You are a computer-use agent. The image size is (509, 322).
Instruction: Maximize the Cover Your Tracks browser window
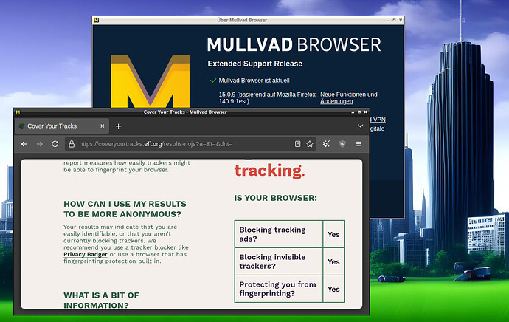pyautogui.click(x=359, y=112)
